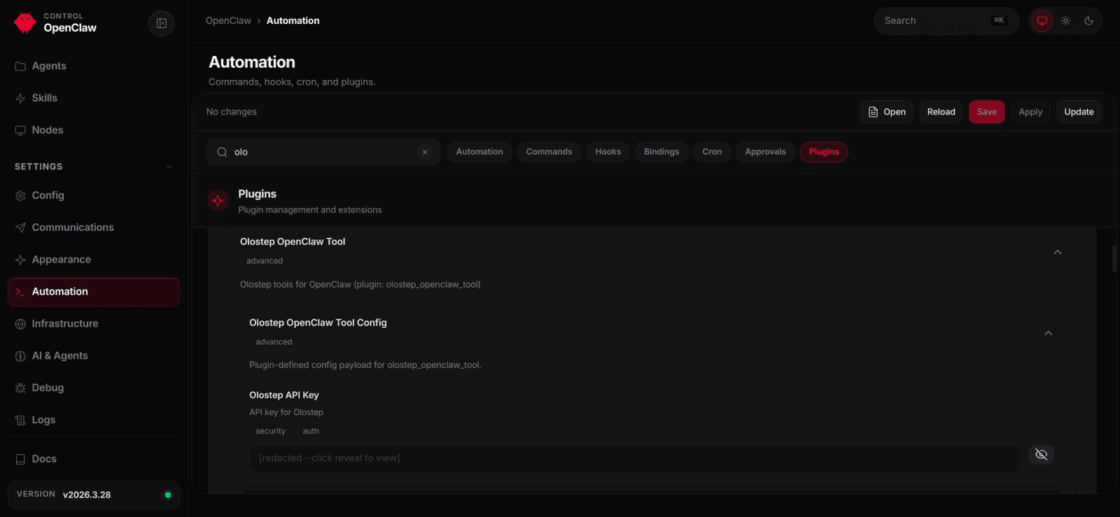Go to AI & Agents settings
Image resolution: width=1120 pixels, height=517 pixels.
tap(94, 355)
